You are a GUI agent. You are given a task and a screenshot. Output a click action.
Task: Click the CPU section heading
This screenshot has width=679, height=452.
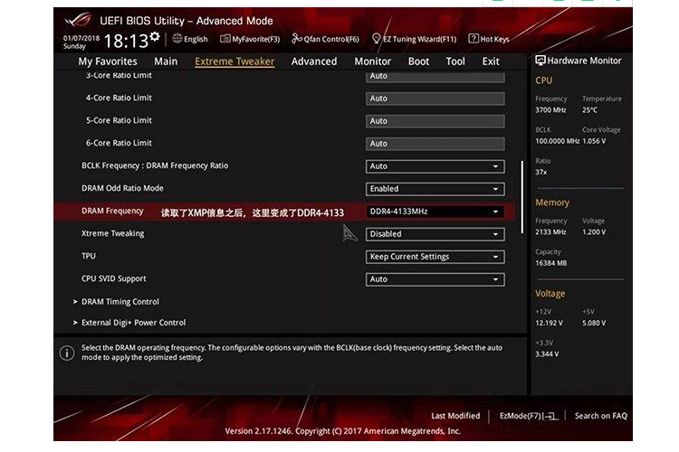click(543, 80)
